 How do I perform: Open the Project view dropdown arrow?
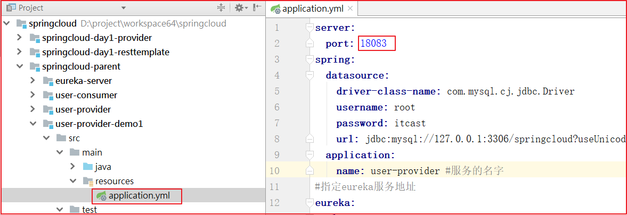[124, 8]
